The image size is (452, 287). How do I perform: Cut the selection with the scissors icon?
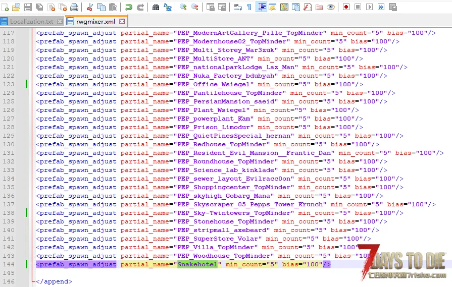[90, 7]
